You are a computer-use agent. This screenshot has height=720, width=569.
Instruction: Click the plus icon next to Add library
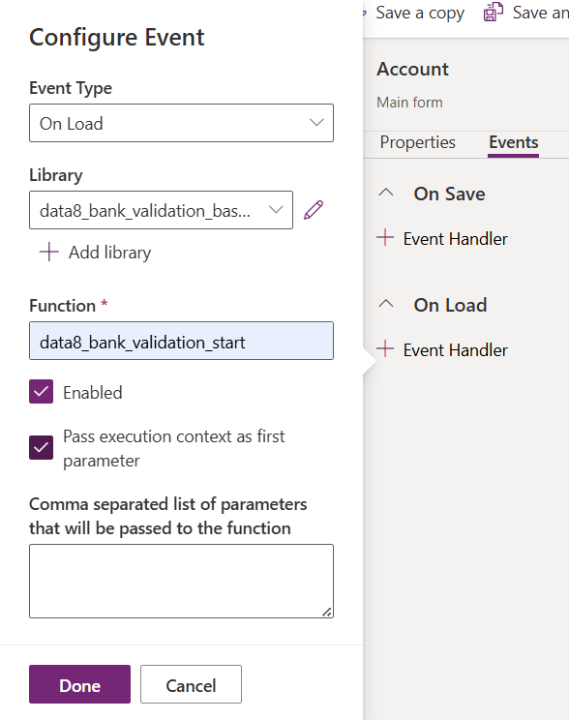click(49, 252)
